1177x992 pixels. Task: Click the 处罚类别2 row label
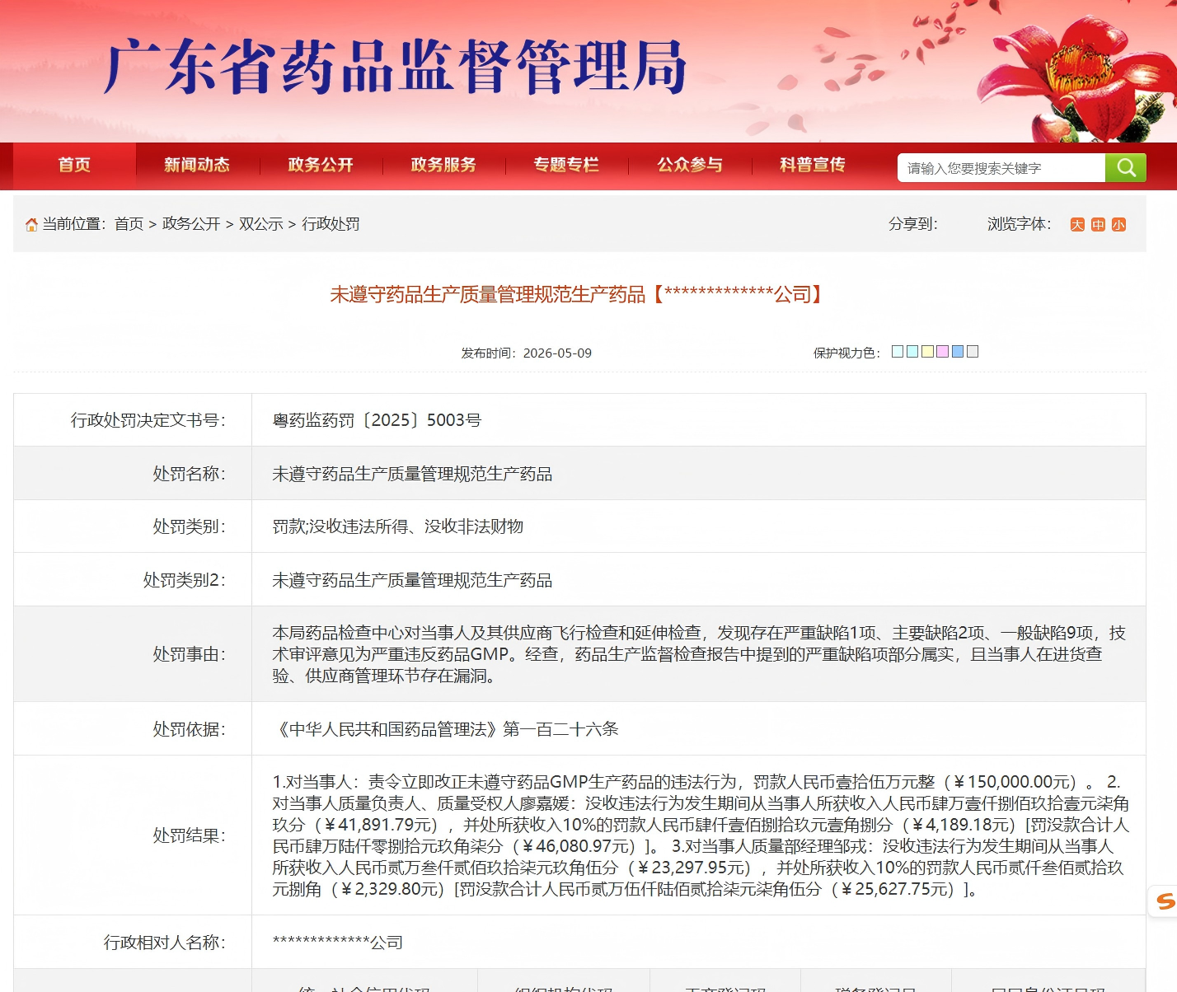click(185, 580)
